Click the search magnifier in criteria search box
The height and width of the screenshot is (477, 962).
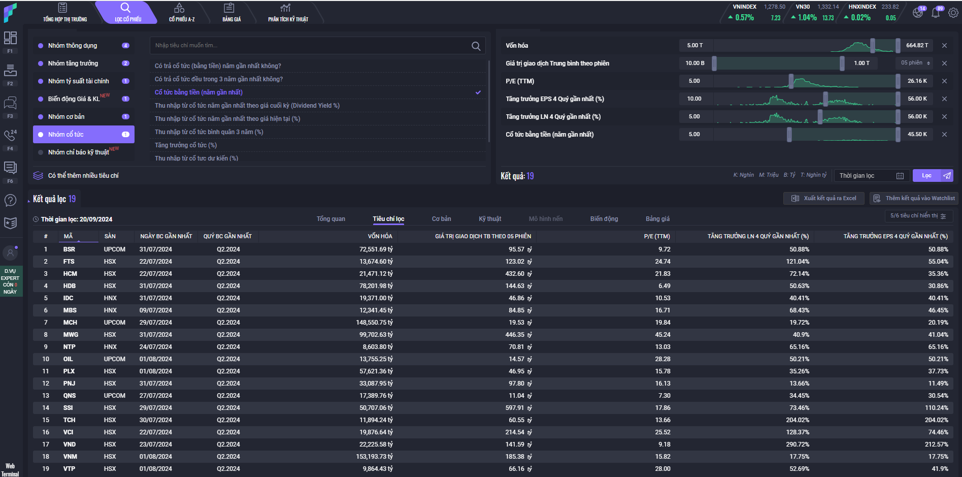click(x=476, y=46)
